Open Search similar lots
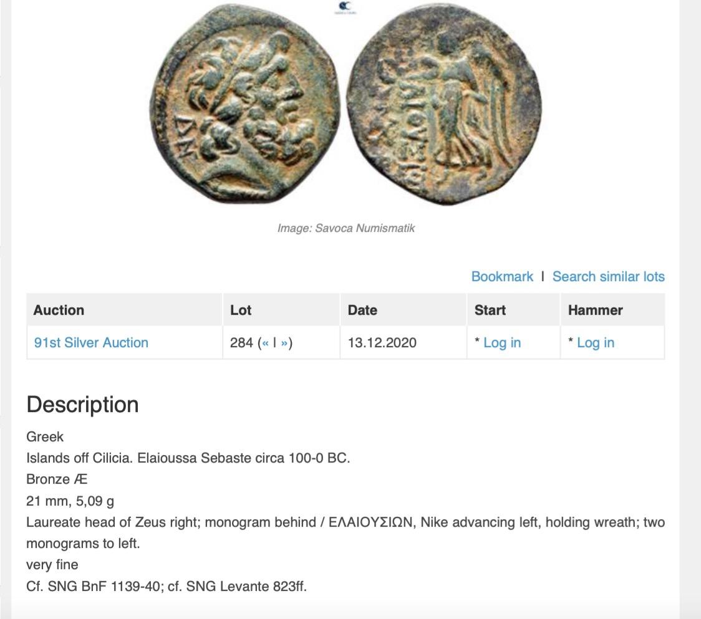The width and height of the screenshot is (701, 619). pos(609,277)
